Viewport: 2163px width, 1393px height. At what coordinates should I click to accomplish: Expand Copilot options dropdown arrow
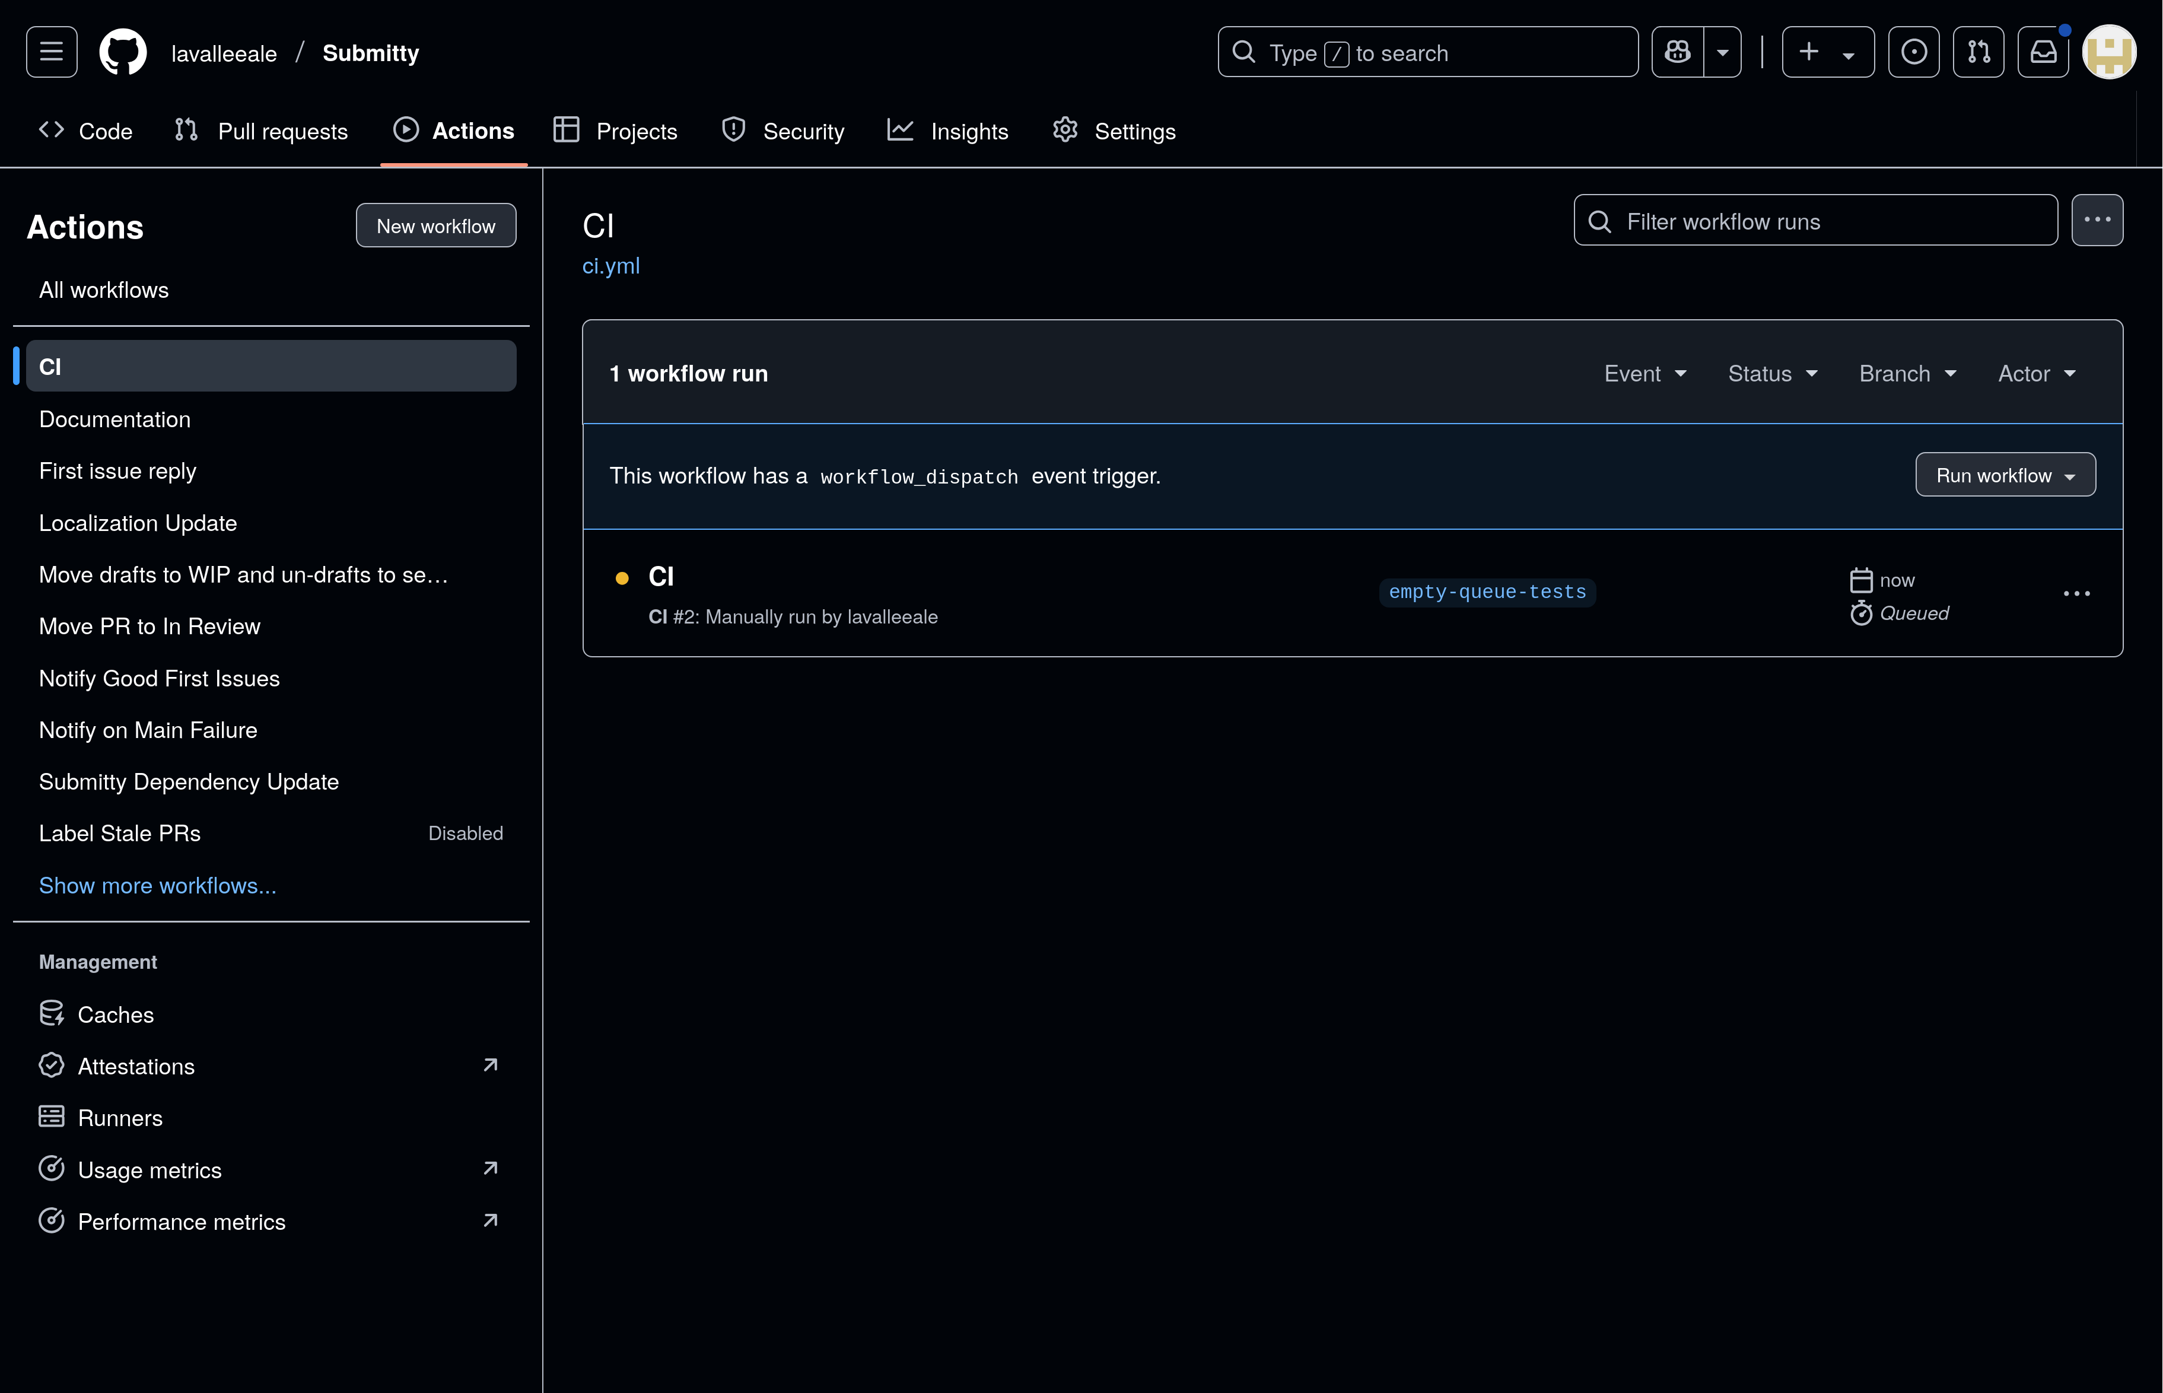[1723, 52]
